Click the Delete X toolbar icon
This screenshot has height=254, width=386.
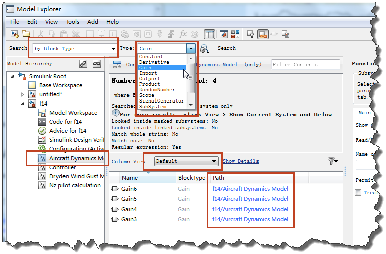pos(76,34)
